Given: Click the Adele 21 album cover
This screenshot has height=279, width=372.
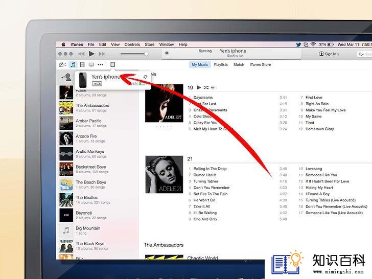Looking at the screenshot, I should tap(164, 174).
